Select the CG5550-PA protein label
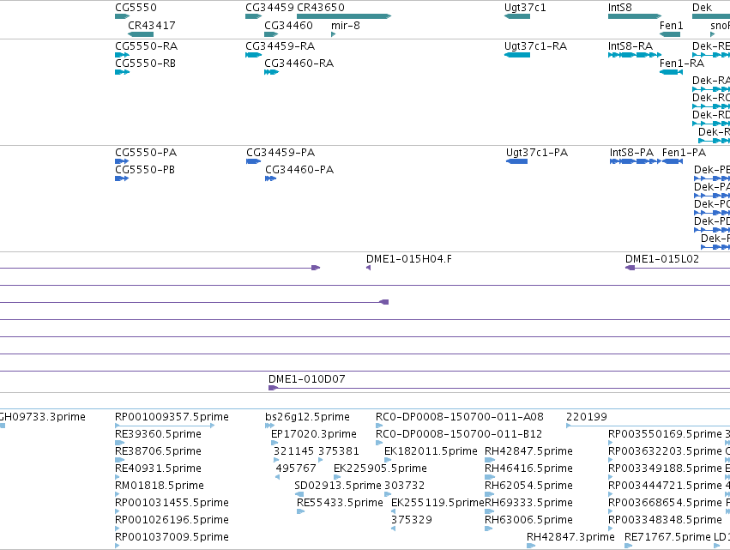 coord(146,153)
